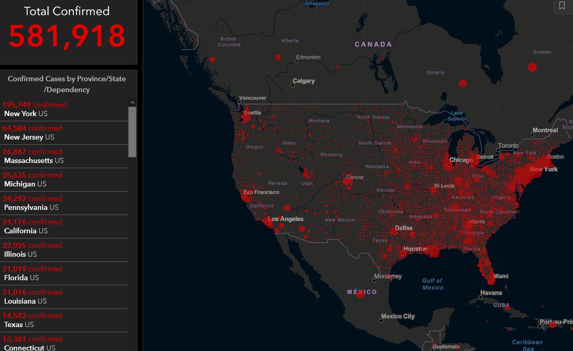Click the Edmonton city label on the map
The height and width of the screenshot is (351, 573).
[308, 57]
